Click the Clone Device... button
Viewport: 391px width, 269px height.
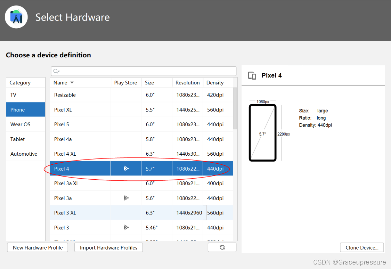[362, 247]
